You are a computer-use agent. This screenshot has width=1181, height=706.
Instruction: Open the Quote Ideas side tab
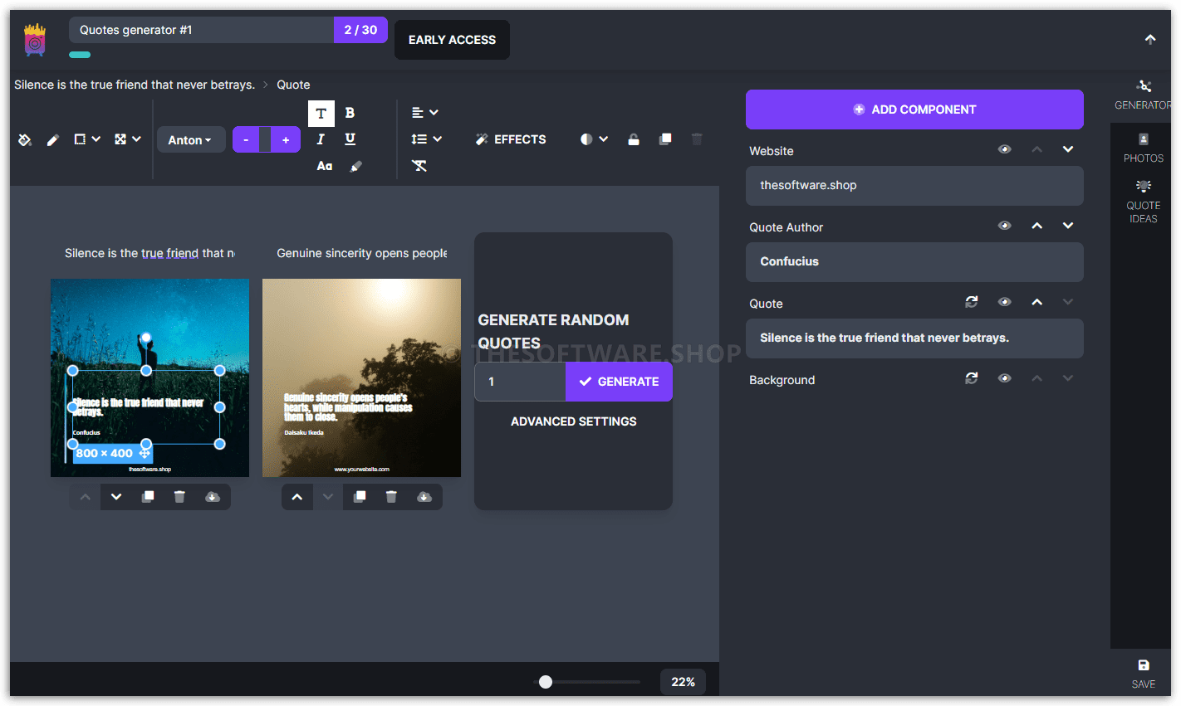pyautogui.click(x=1144, y=202)
